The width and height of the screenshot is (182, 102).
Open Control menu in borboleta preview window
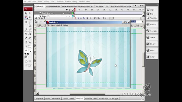click(x=59, y=25)
